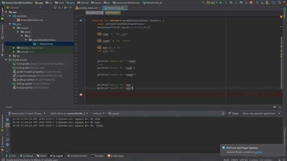Toggle the Build Variants sidebar button

(2, 123)
